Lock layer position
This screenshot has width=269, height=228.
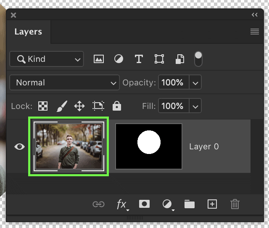tap(79, 106)
